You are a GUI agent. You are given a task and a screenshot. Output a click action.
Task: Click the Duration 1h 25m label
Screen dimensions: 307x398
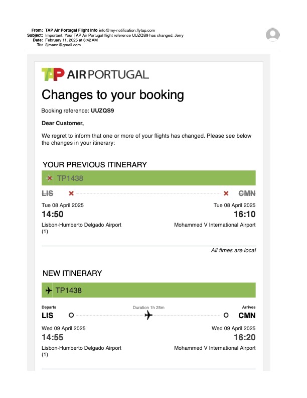(148, 307)
